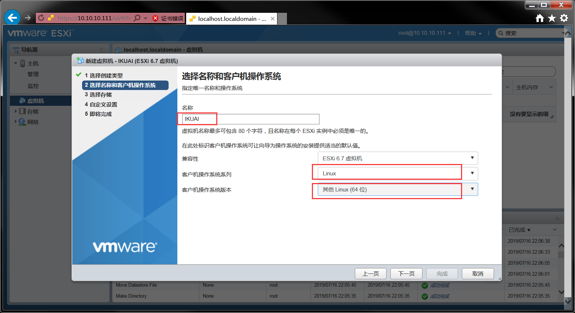
Task: Click the 成功完成 status icon for Move Datastore File
Action: coord(425,286)
